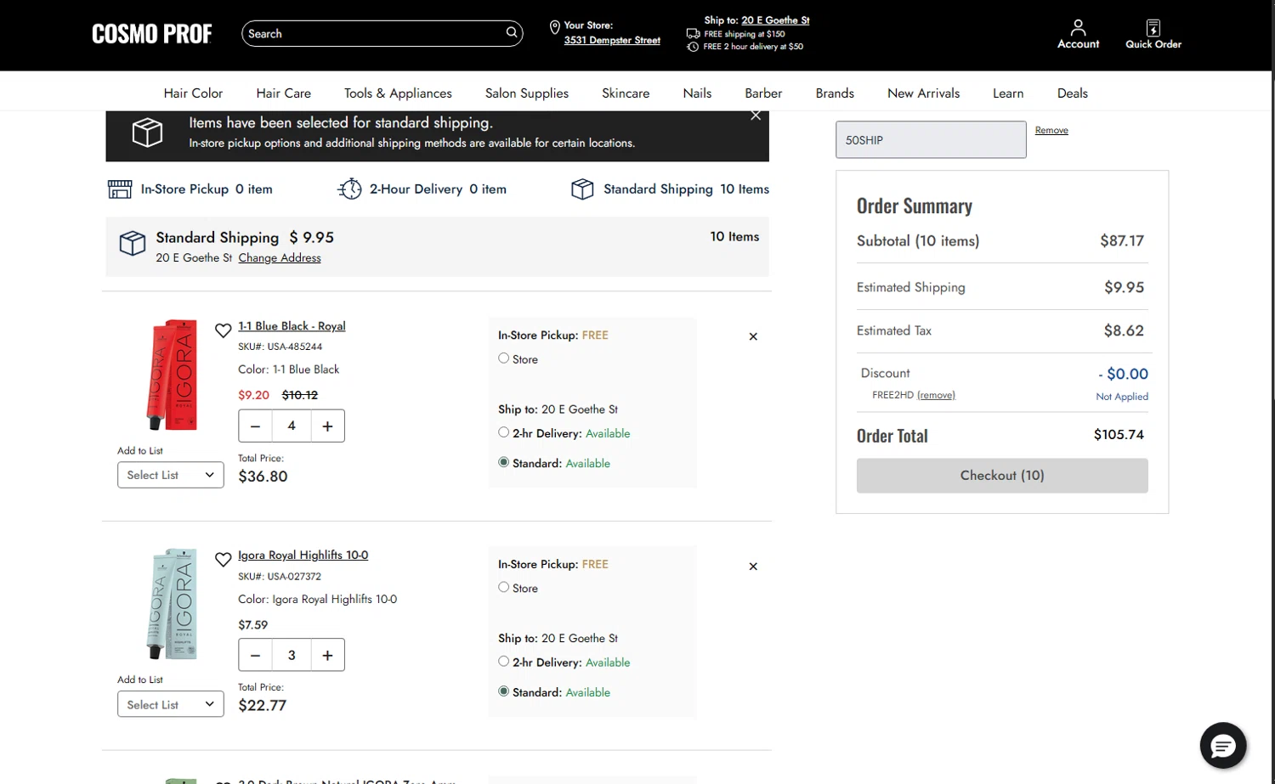
Task: Favorite the 1-1 Blue Black item
Action: (223, 330)
